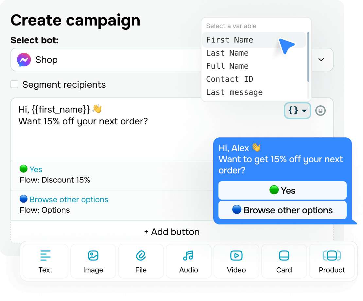Select the Audio message icon

click(188, 261)
